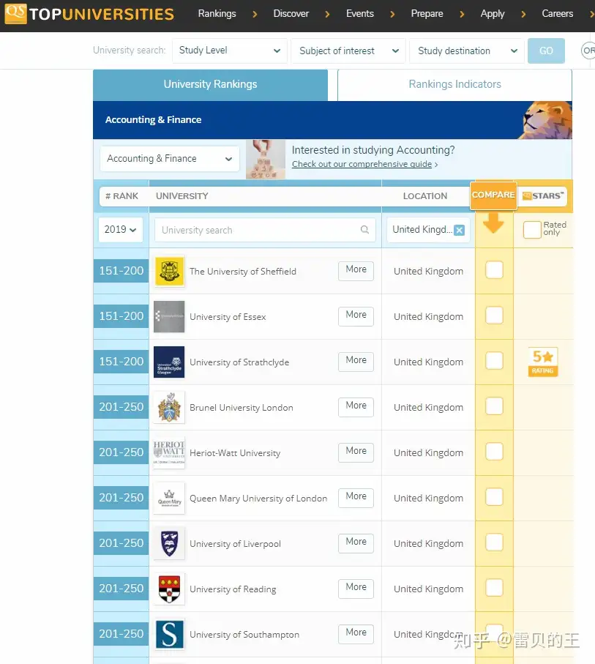Expand the Study destination dropdown

click(467, 51)
